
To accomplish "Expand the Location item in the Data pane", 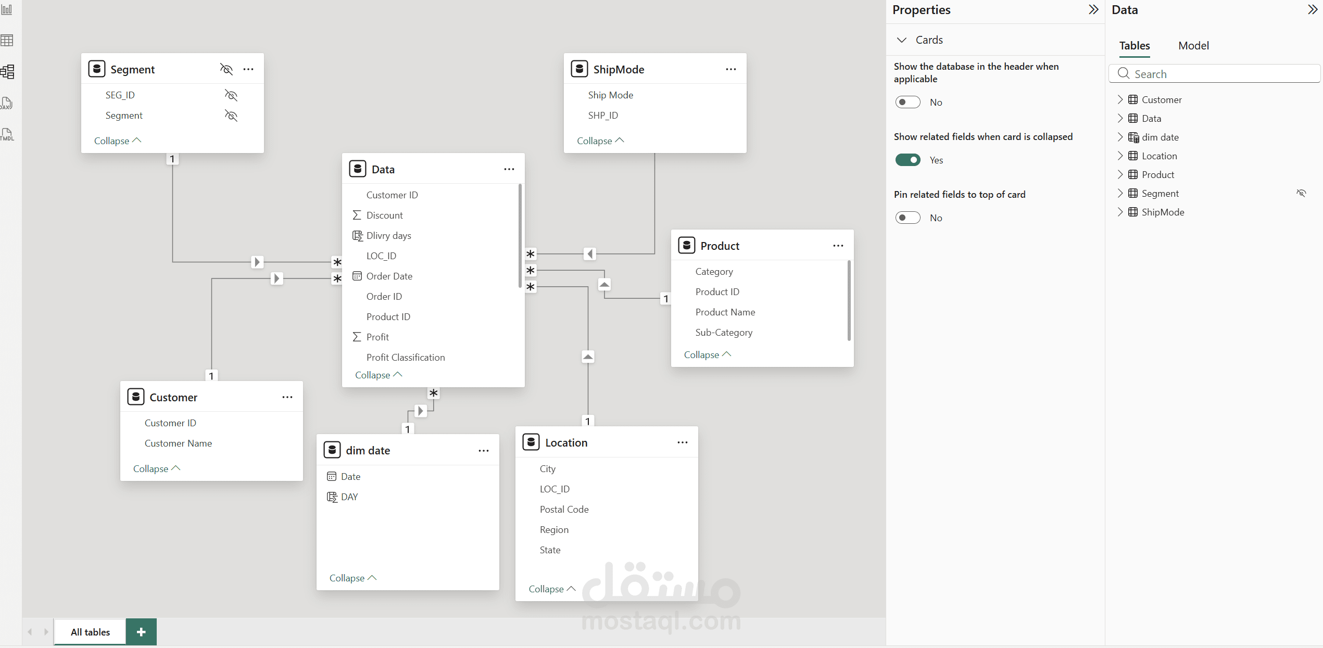I will (1120, 156).
